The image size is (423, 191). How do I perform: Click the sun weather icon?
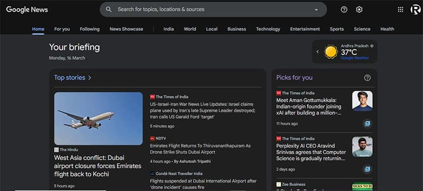pyautogui.click(x=331, y=52)
